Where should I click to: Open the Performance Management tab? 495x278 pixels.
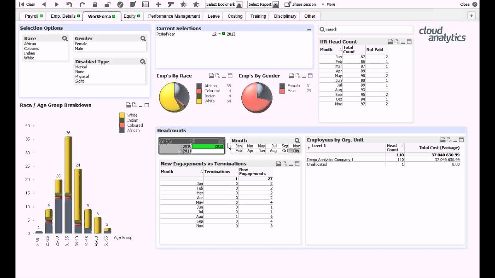(174, 16)
